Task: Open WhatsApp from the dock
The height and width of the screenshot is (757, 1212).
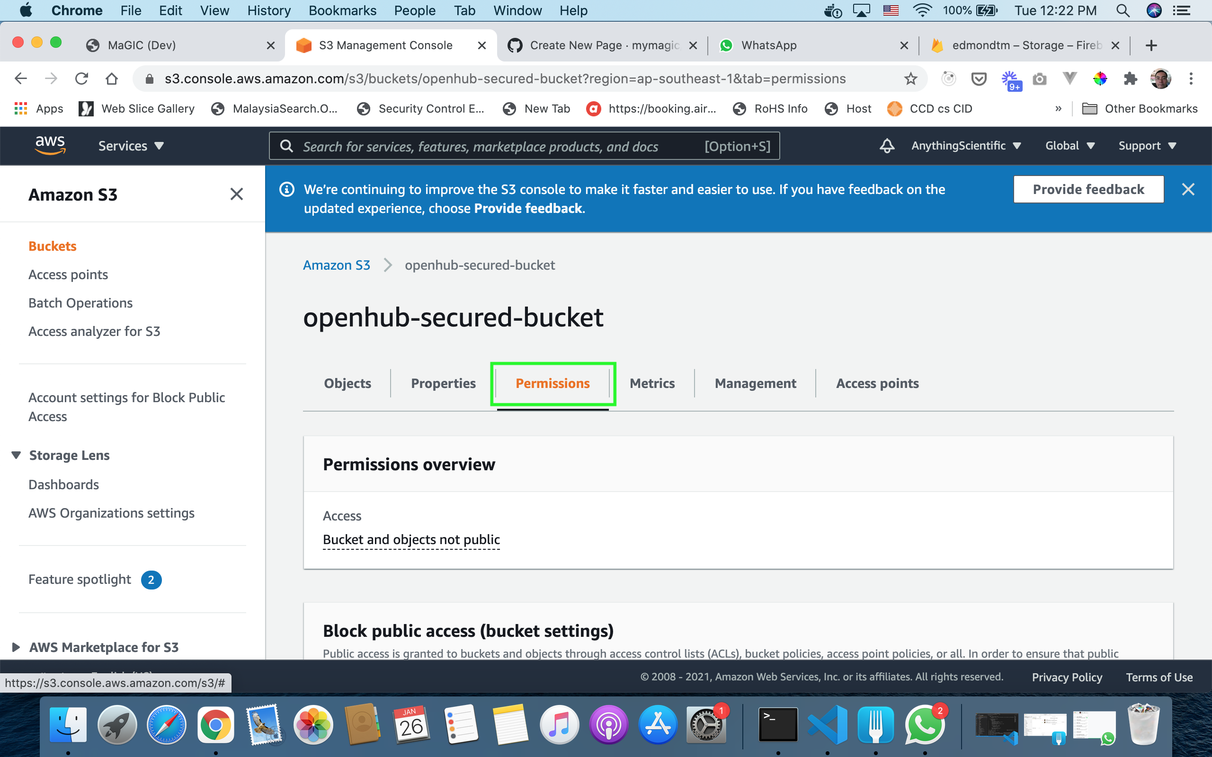Action: (925, 724)
